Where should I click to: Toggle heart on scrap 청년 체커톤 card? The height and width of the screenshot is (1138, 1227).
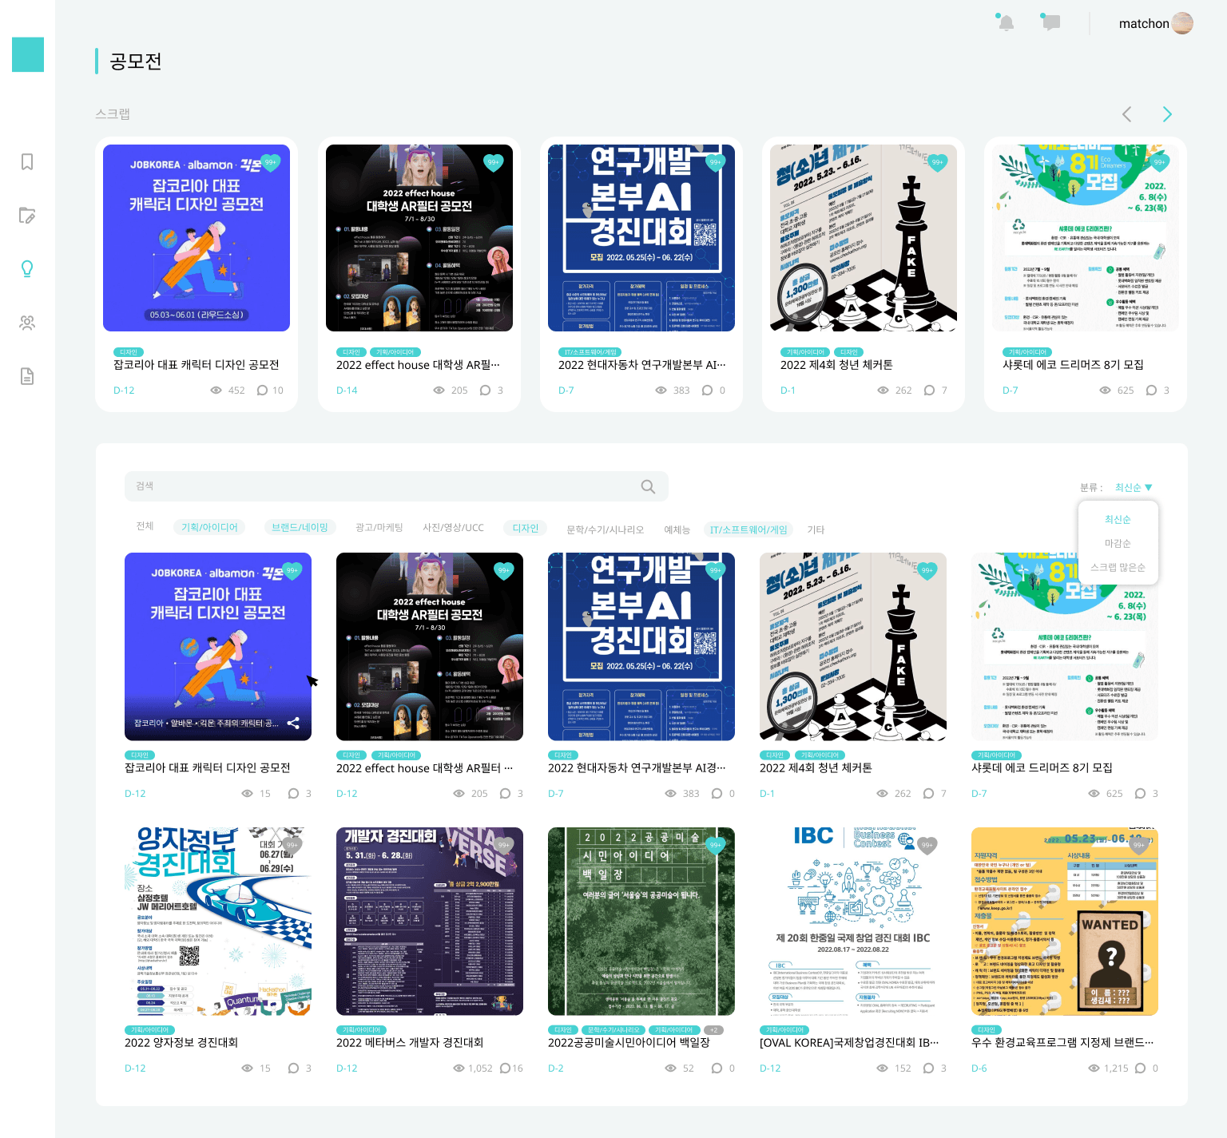pos(938,163)
